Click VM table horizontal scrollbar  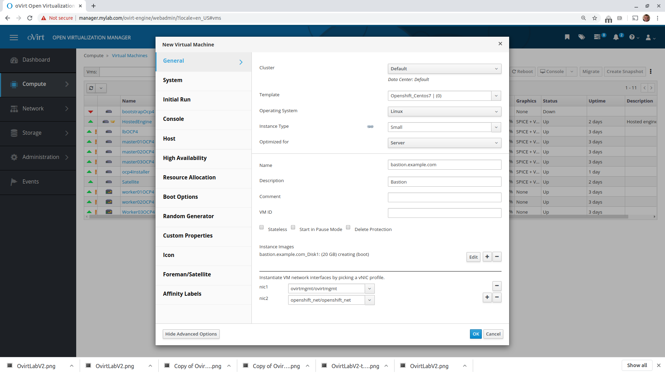[358, 217]
